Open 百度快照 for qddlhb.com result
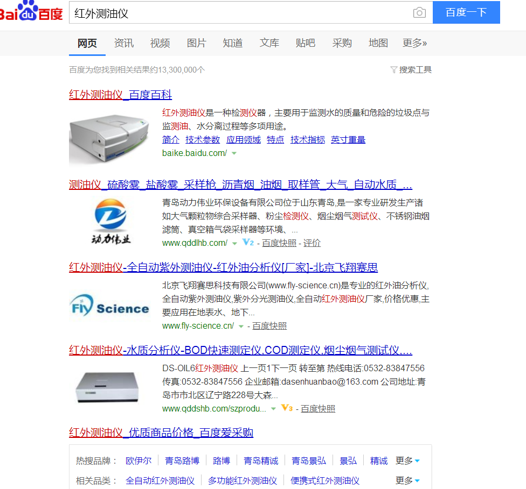The image size is (526, 489). tap(279, 243)
